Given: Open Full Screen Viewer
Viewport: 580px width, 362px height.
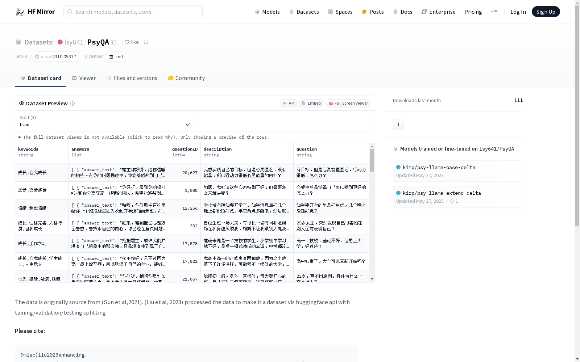Looking at the screenshot, I should pyautogui.click(x=348, y=103).
